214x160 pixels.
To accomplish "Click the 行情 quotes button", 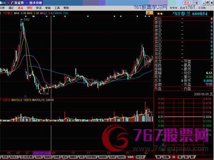I will (195, 3).
